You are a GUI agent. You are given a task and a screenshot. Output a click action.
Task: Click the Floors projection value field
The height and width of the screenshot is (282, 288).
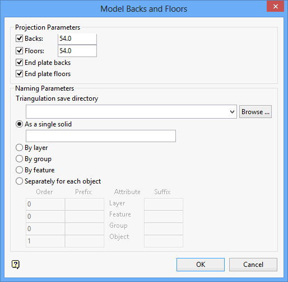point(77,51)
